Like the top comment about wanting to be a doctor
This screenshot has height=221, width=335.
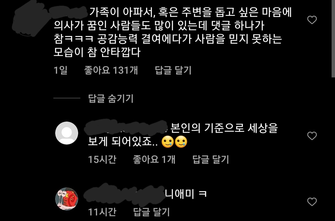tap(312, 20)
